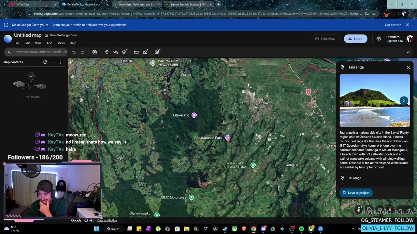Click the Windows taskbar Search box

[x=113, y=229]
